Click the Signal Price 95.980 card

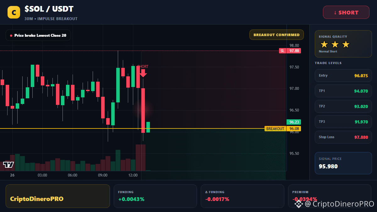(343, 163)
